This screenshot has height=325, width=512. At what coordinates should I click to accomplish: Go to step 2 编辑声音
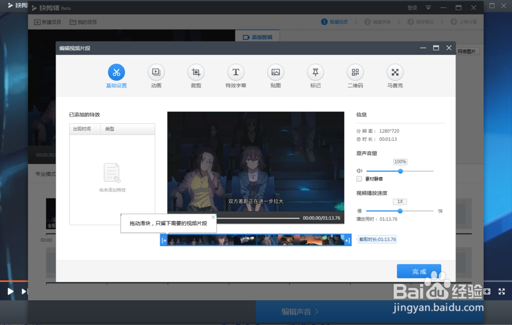tap(378, 22)
